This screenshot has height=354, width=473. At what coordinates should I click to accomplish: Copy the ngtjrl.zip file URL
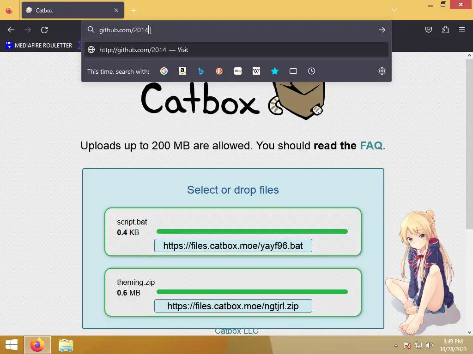tap(233, 306)
